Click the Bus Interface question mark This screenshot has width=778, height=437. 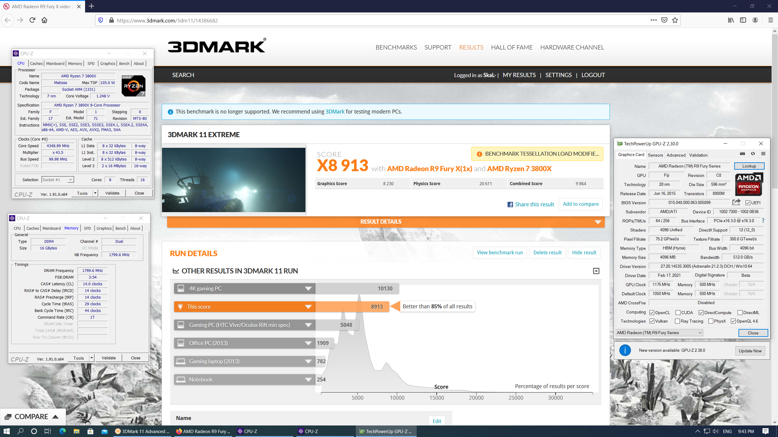[763, 221]
